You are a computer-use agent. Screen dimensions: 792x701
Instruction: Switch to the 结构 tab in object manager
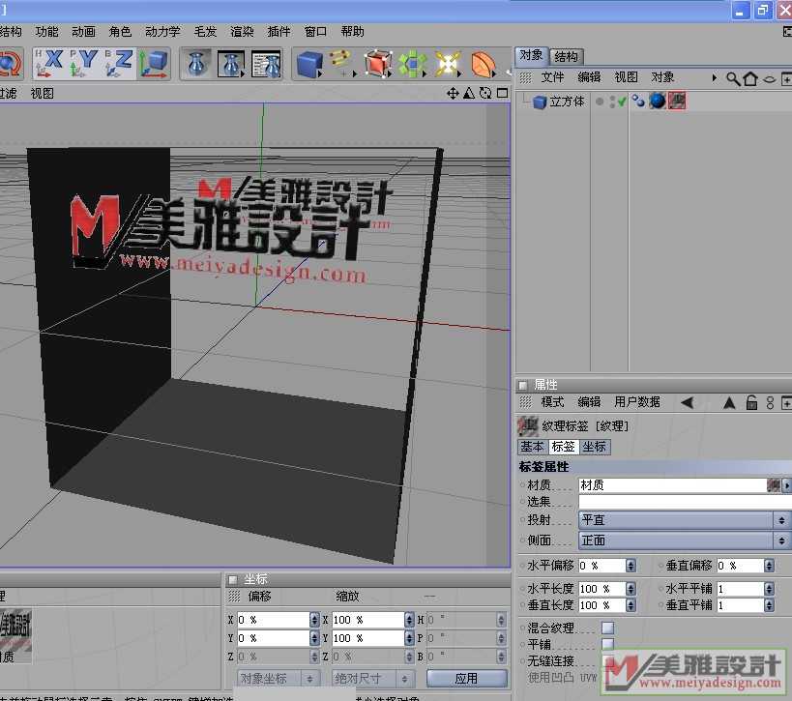click(567, 57)
